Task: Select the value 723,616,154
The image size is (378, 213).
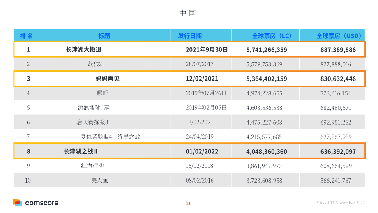Action: (335, 93)
